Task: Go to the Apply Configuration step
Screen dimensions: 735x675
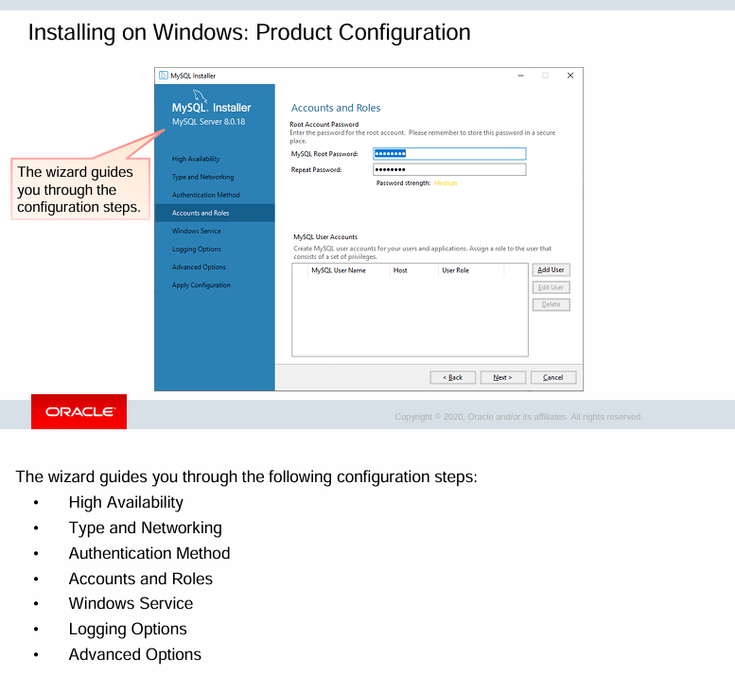Action: pyautogui.click(x=201, y=285)
